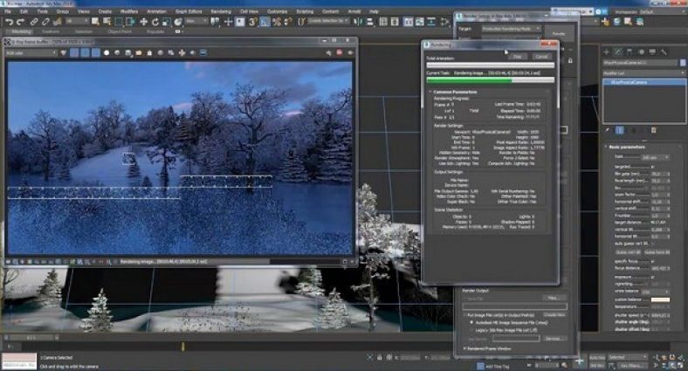
Task: Select Autodesk ME Image Sequence File option
Action: point(471,321)
